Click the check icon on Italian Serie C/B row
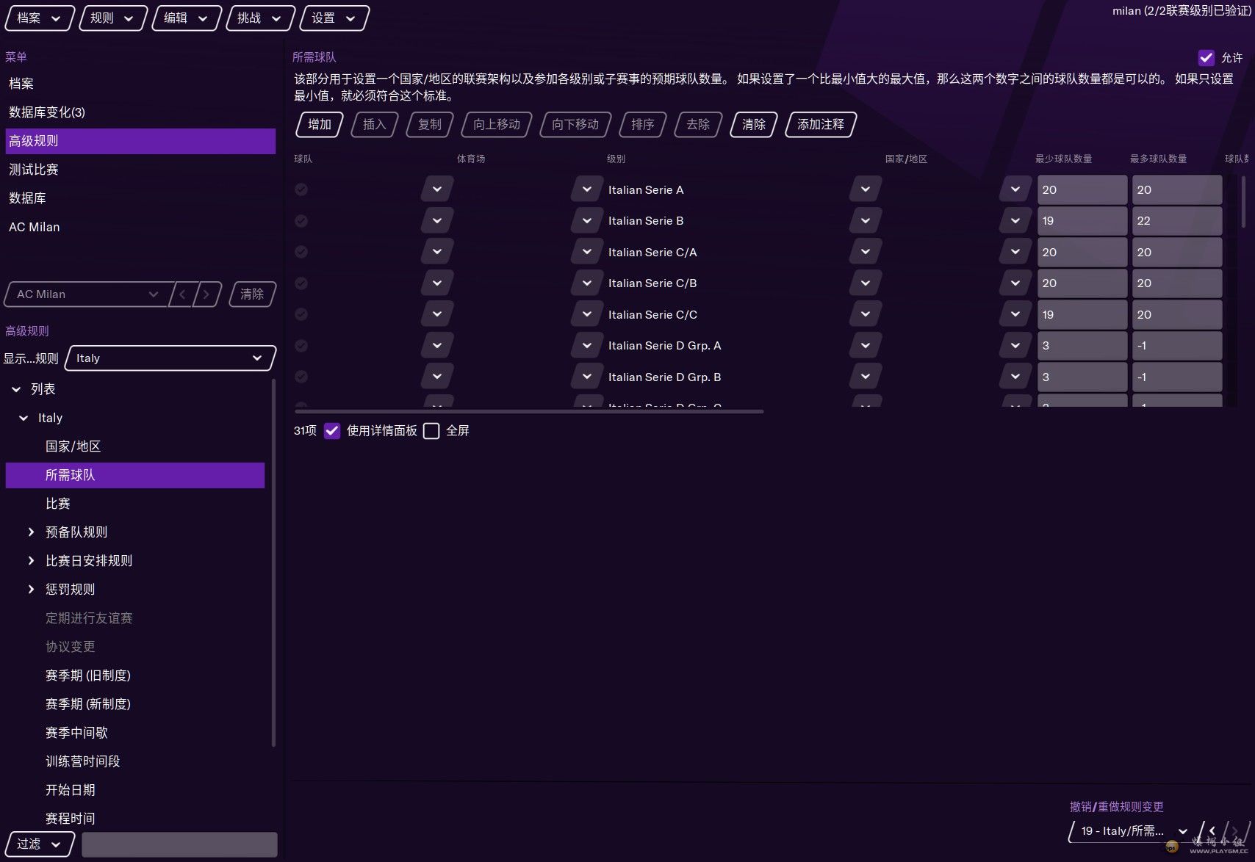 pyautogui.click(x=301, y=283)
